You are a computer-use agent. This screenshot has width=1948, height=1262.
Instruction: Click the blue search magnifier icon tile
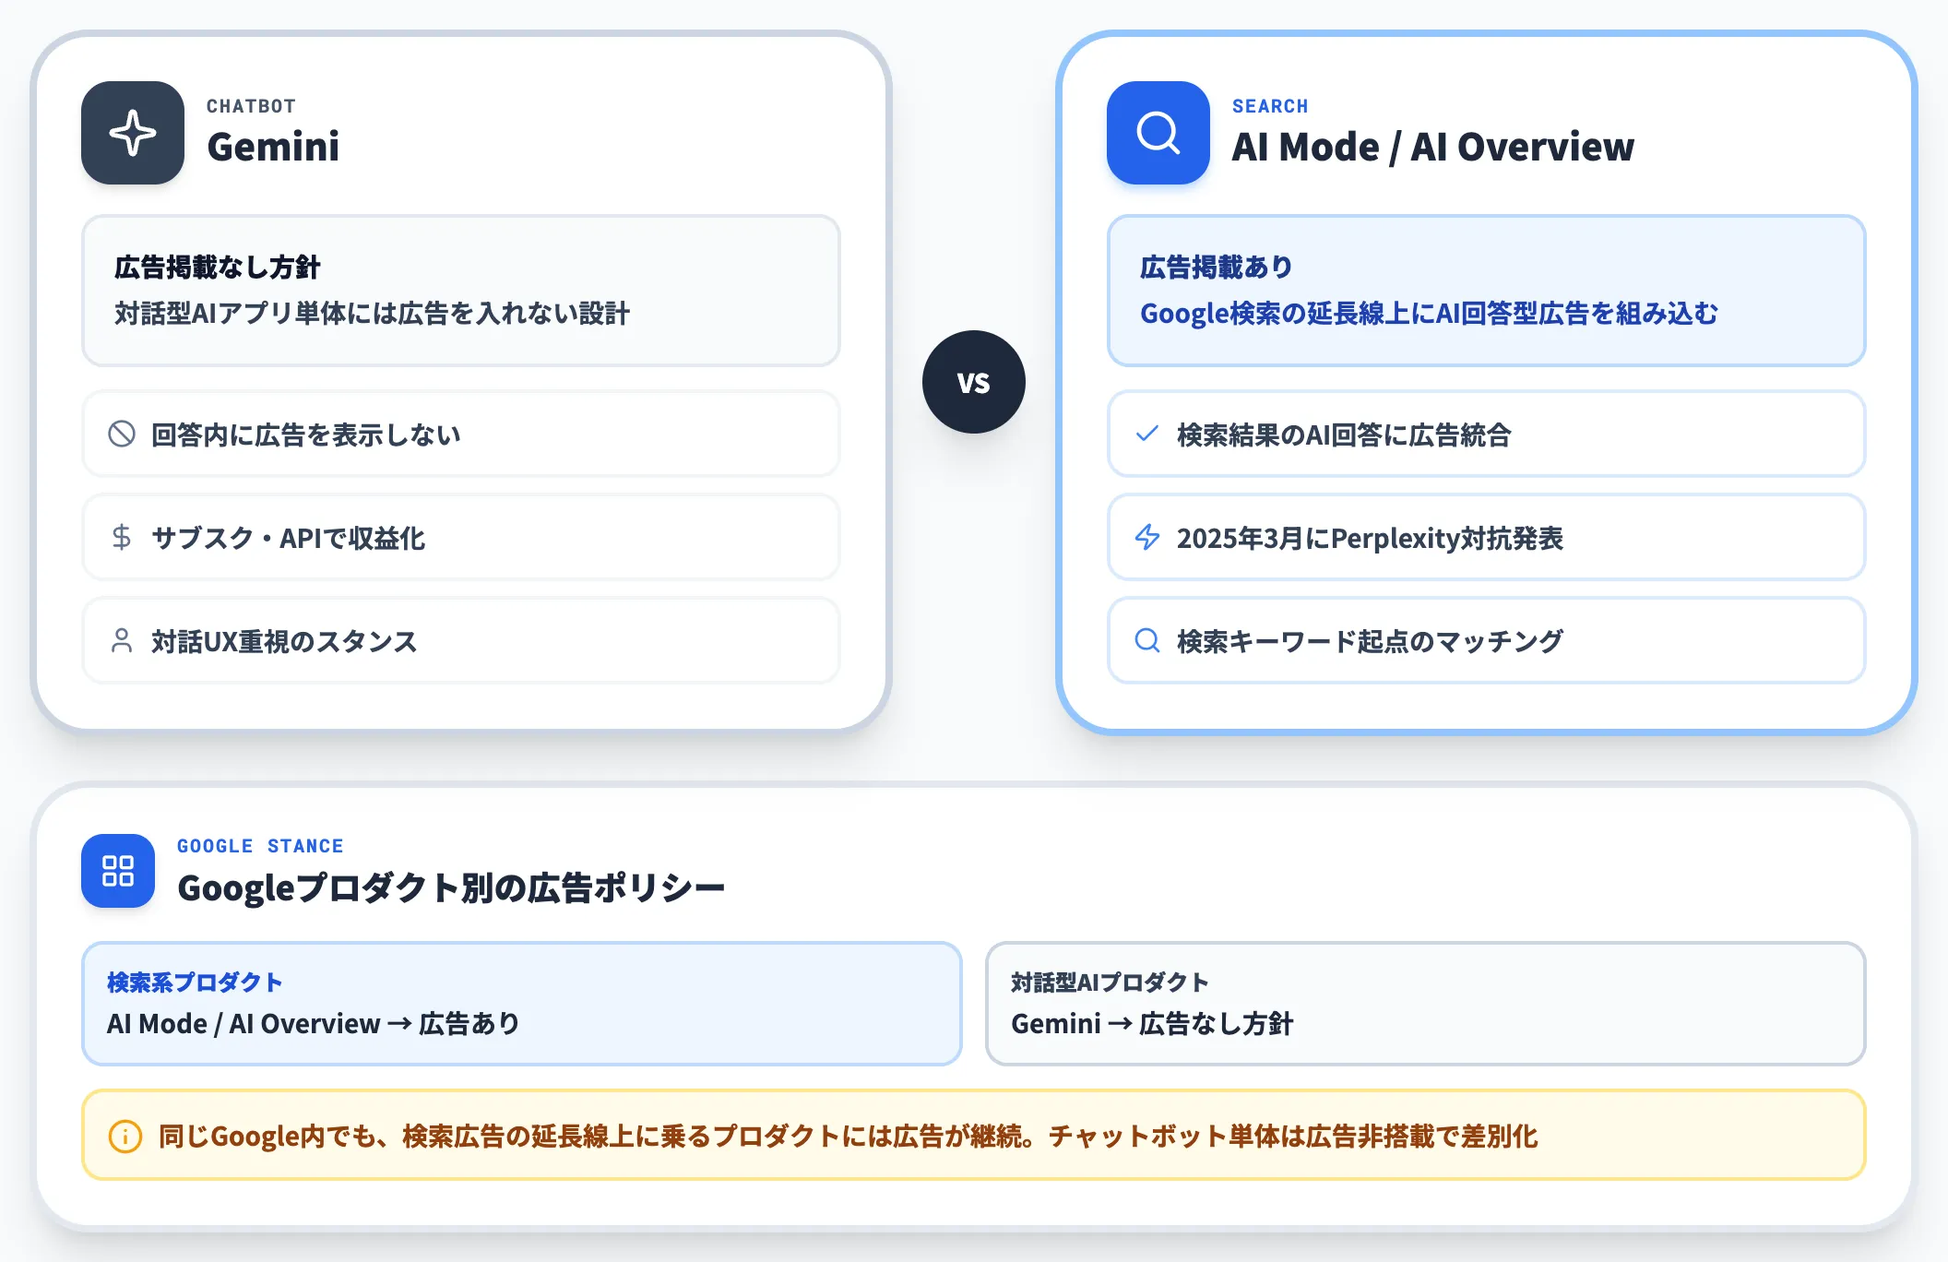click(x=1158, y=133)
